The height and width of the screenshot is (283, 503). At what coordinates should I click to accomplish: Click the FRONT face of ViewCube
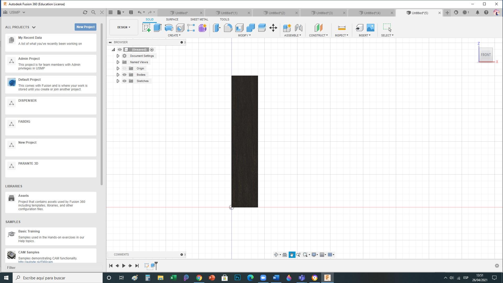[x=486, y=55]
